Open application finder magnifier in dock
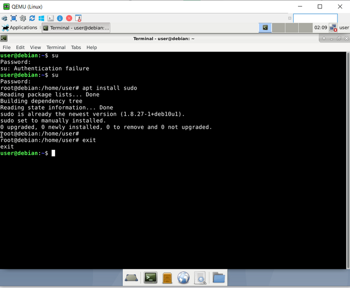 point(200,278)
